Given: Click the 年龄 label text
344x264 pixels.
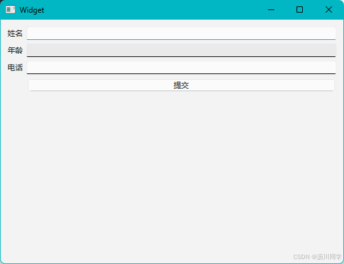Looking at the screenshot, I should coord(15,50).
